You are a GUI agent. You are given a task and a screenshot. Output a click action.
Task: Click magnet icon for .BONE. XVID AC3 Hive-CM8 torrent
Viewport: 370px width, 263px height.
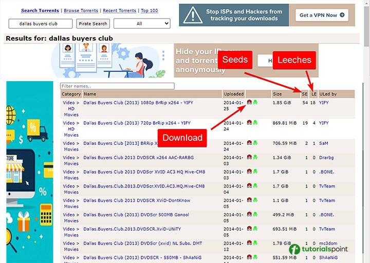249,172
